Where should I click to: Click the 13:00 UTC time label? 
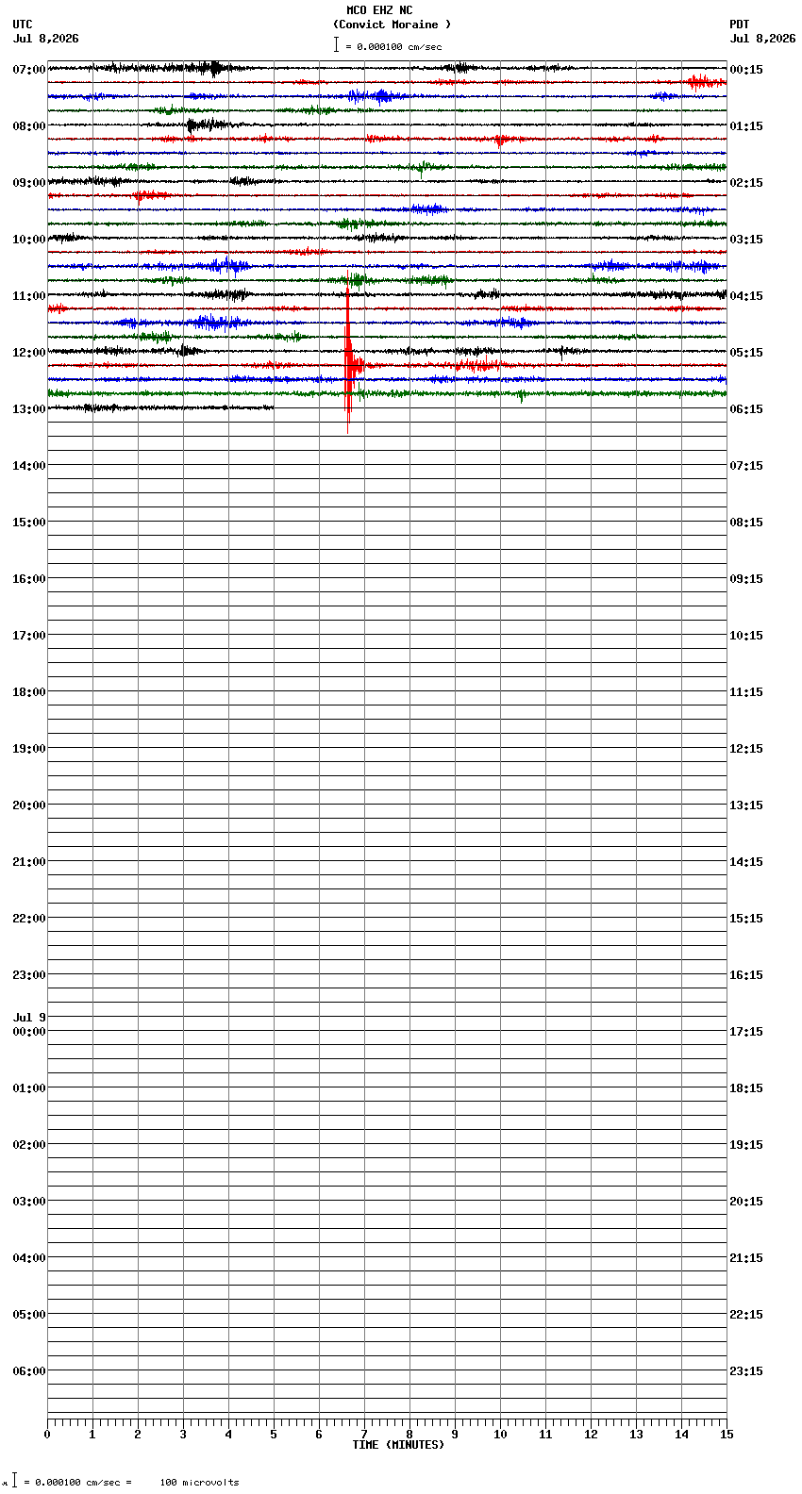pyautogui.click(x=28, y=409)
